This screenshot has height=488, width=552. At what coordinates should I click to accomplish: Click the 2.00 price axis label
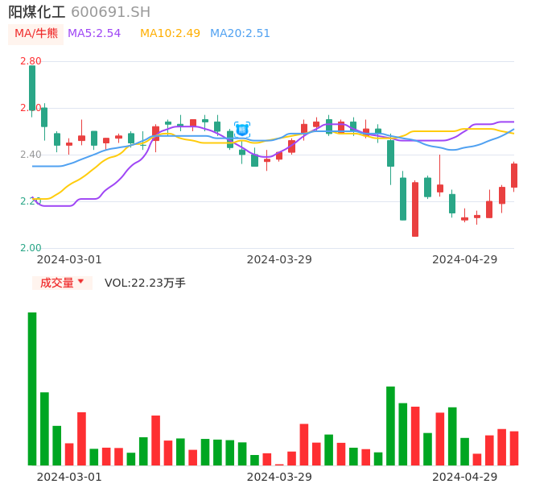[31, 248]
